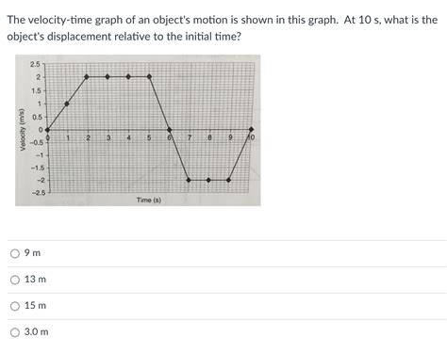Click the diamond marker at 9 s, -2 m/s

tap(228, 180)
